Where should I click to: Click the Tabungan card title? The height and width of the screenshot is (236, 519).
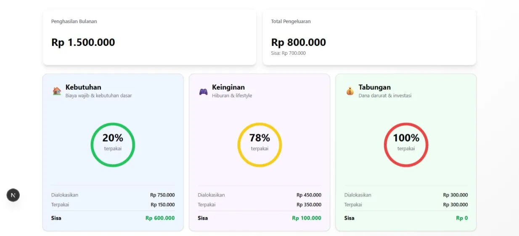coord(374,87)
